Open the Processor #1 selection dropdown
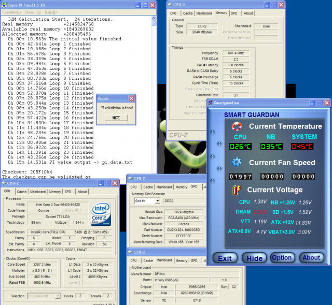Image resolution: width=332 pixels, height=305 pixels. pyautogui.click(x=58, y=296)
